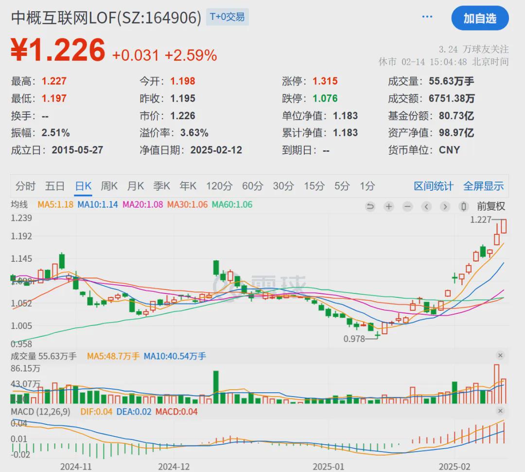
Task: Zoom out chart with minus icon
Action: (x=407, y=206)
